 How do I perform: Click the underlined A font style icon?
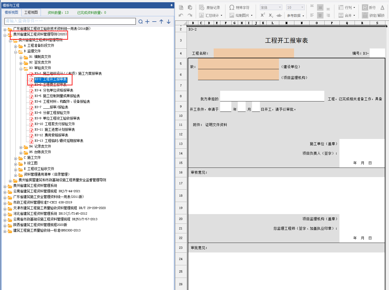click(382, 8)
